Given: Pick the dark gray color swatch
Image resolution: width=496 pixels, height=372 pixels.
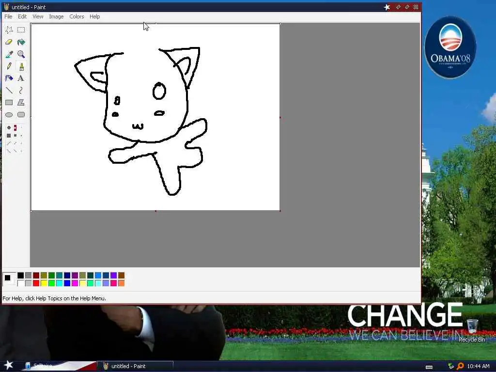Looking at the screenshot, I should [x=28, y=276].
